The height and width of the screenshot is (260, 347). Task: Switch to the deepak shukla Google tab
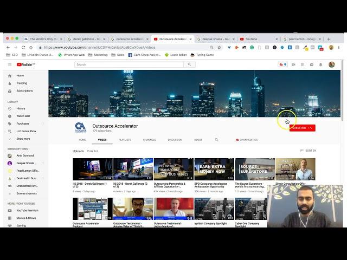pyautogui.click(x=216, y=39)
